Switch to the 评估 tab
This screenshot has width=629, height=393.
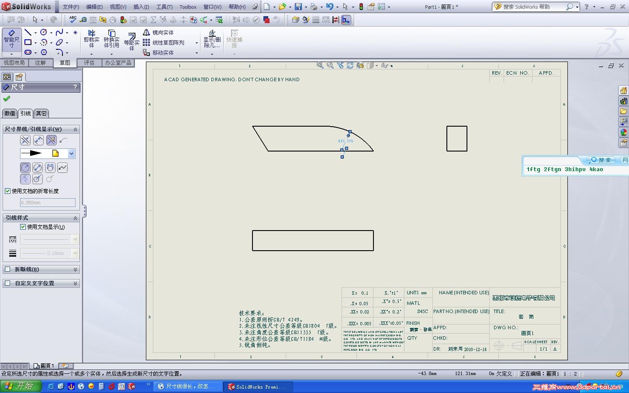pyautogui.click(x=89, y=63)
